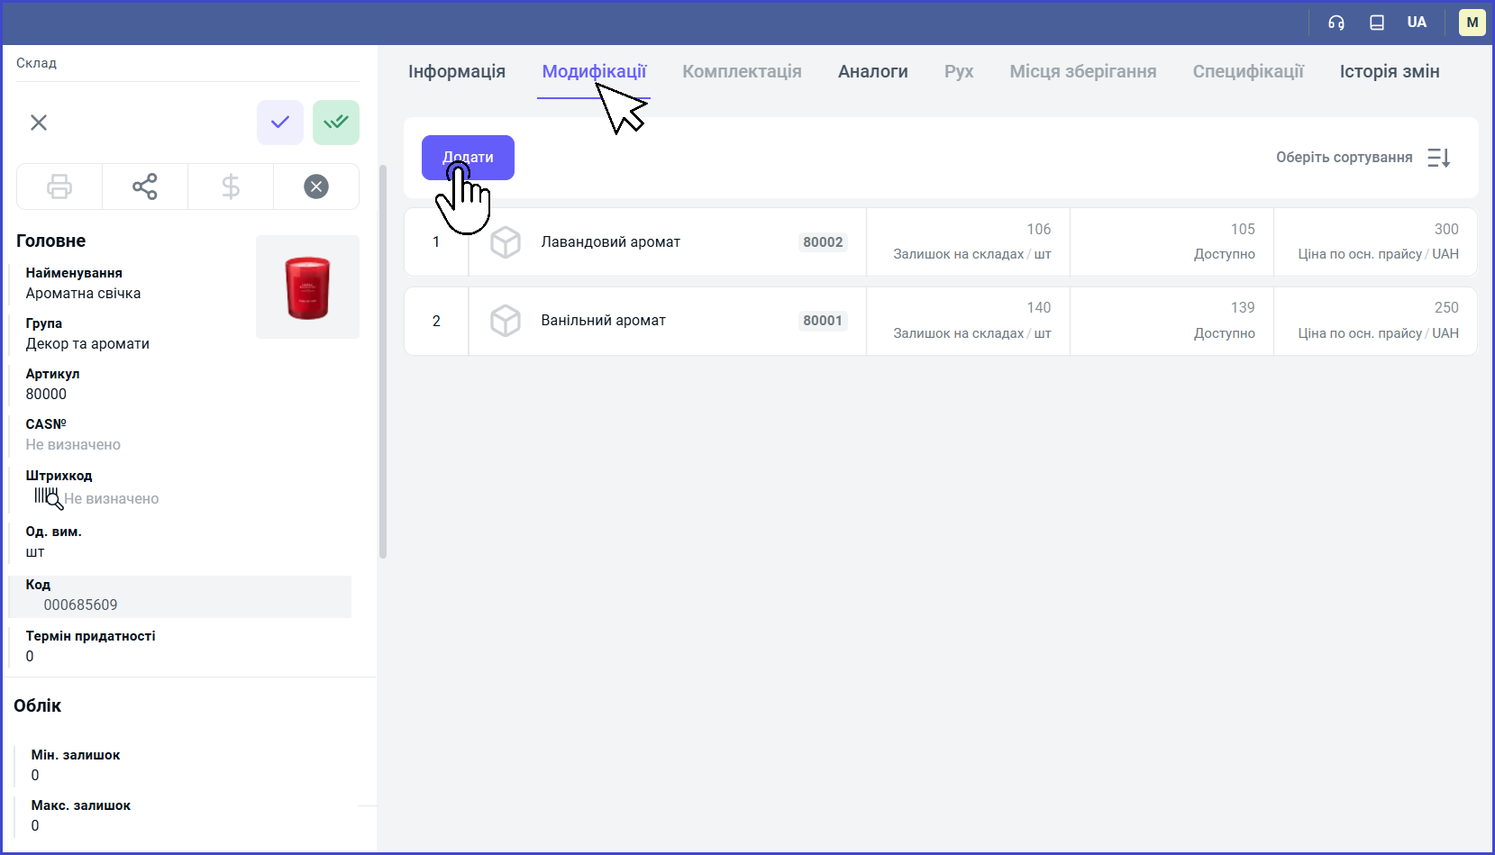
Task: Click price value 250
Action: (1446, 307)
